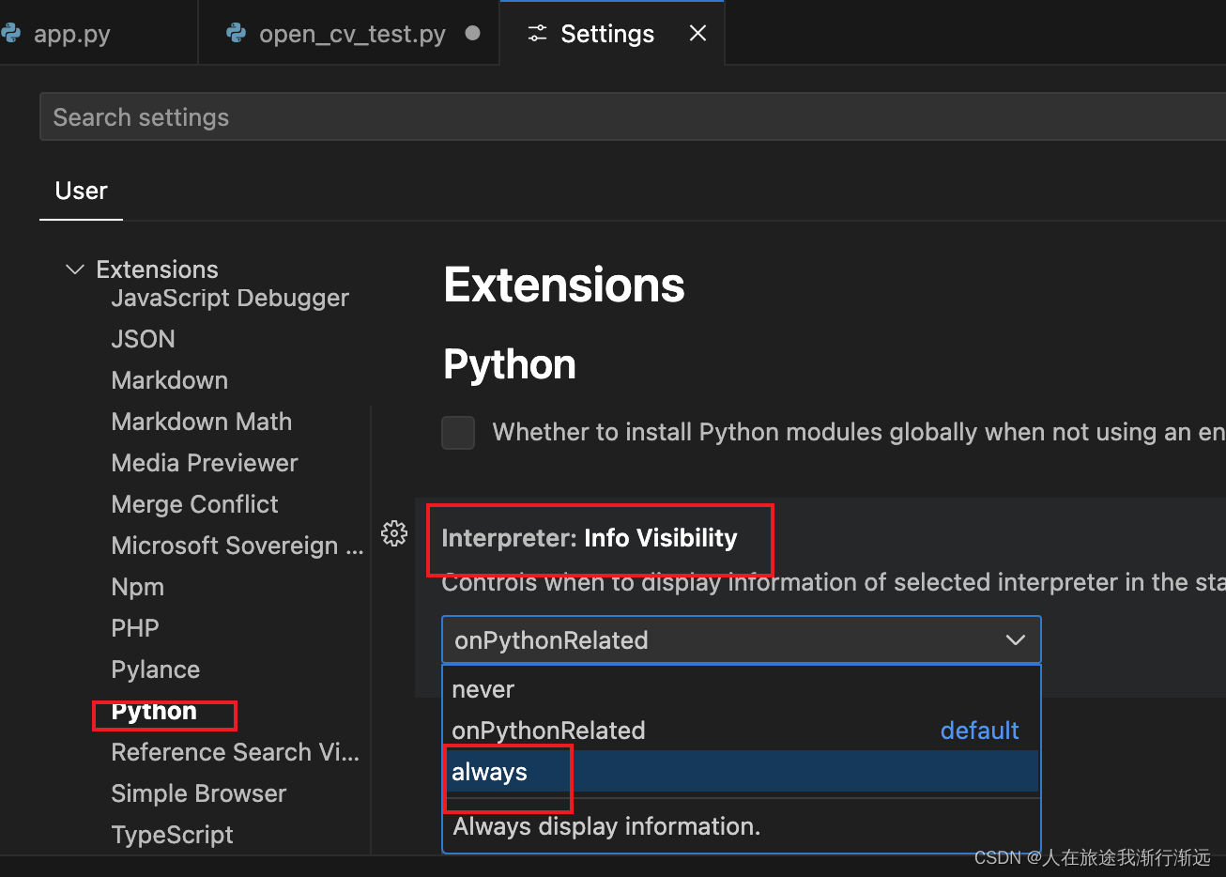Viewport: 1226px width, 877px height.
Task: Click the Python file icon on open_cv_test.py tab
Action: pos(237,33)
